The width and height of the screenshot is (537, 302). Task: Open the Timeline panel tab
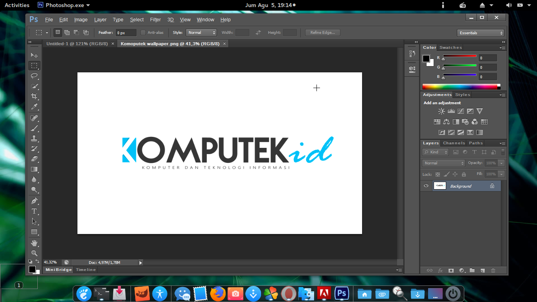(x=86, y=270)
